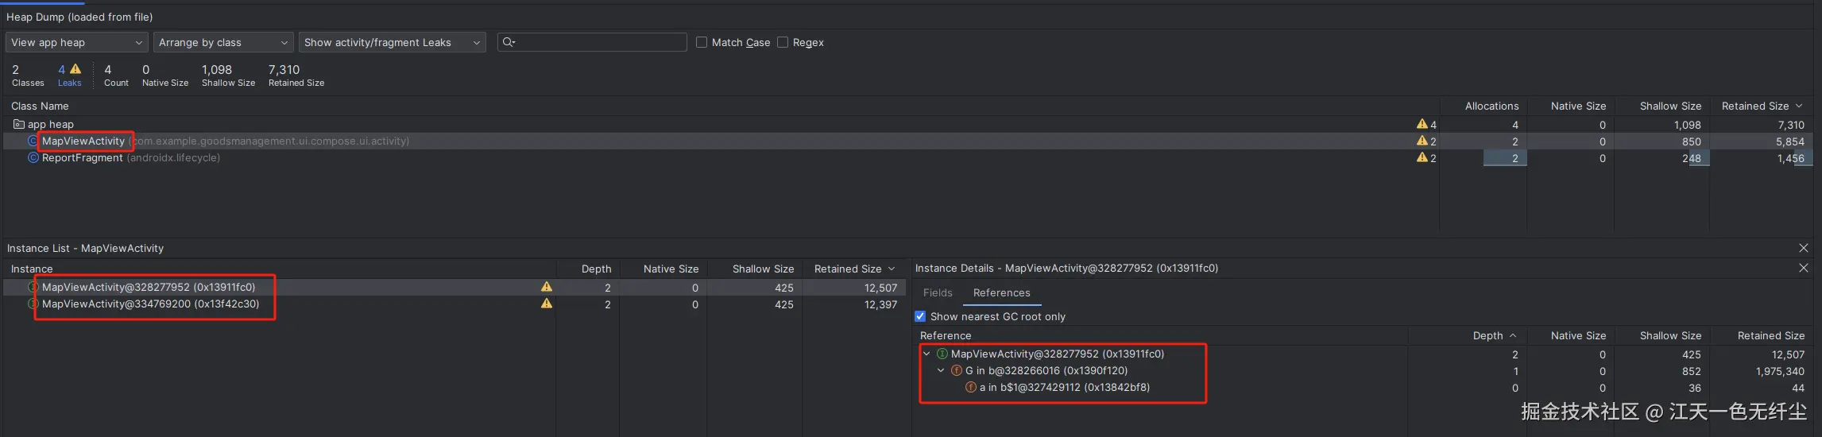Click the search magnifier icon

(x=509, y=42)
